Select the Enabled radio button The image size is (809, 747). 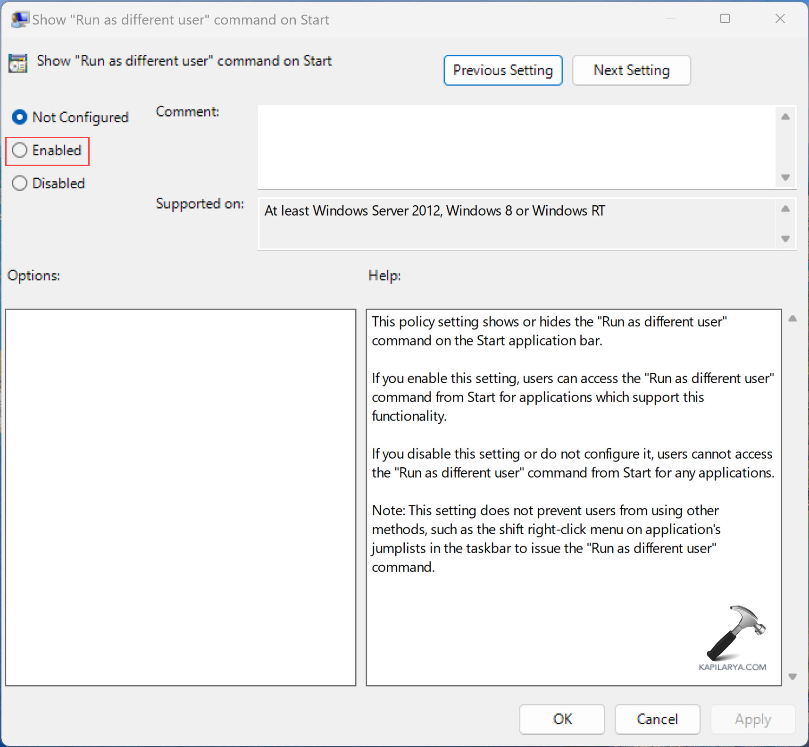pyautogui.click(x=20, y=151)
